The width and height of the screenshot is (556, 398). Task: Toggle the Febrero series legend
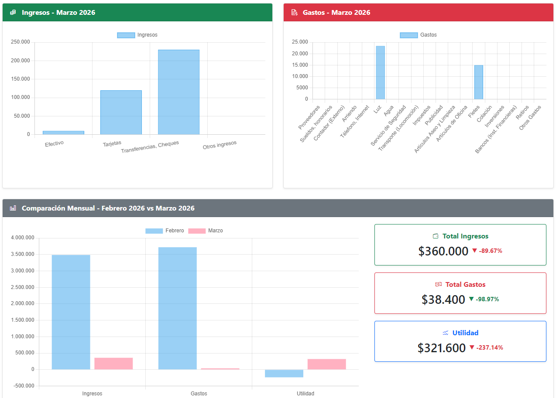click(x=165, y=231)
